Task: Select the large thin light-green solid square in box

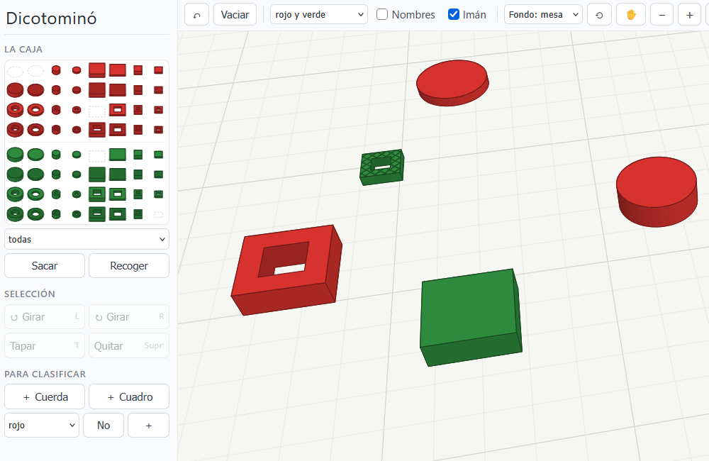Action: click(118, 155)
